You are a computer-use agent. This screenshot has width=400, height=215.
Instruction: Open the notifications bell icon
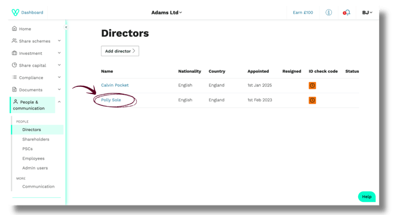point(347,13)
